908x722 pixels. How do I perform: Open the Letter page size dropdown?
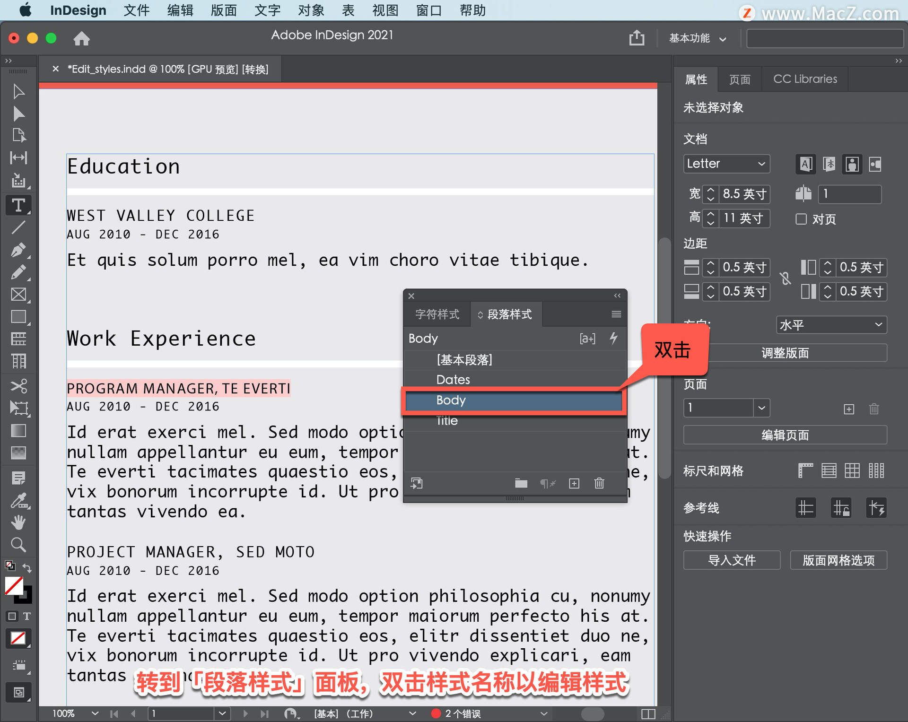tap(726, 164)
